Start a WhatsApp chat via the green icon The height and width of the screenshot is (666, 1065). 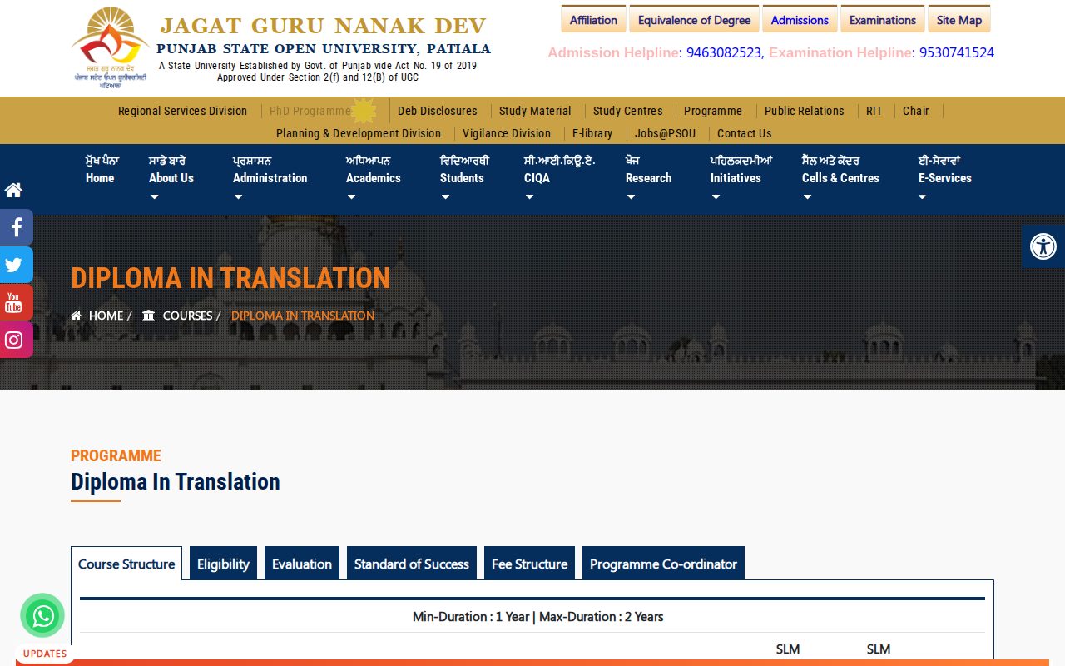point(42,615)
